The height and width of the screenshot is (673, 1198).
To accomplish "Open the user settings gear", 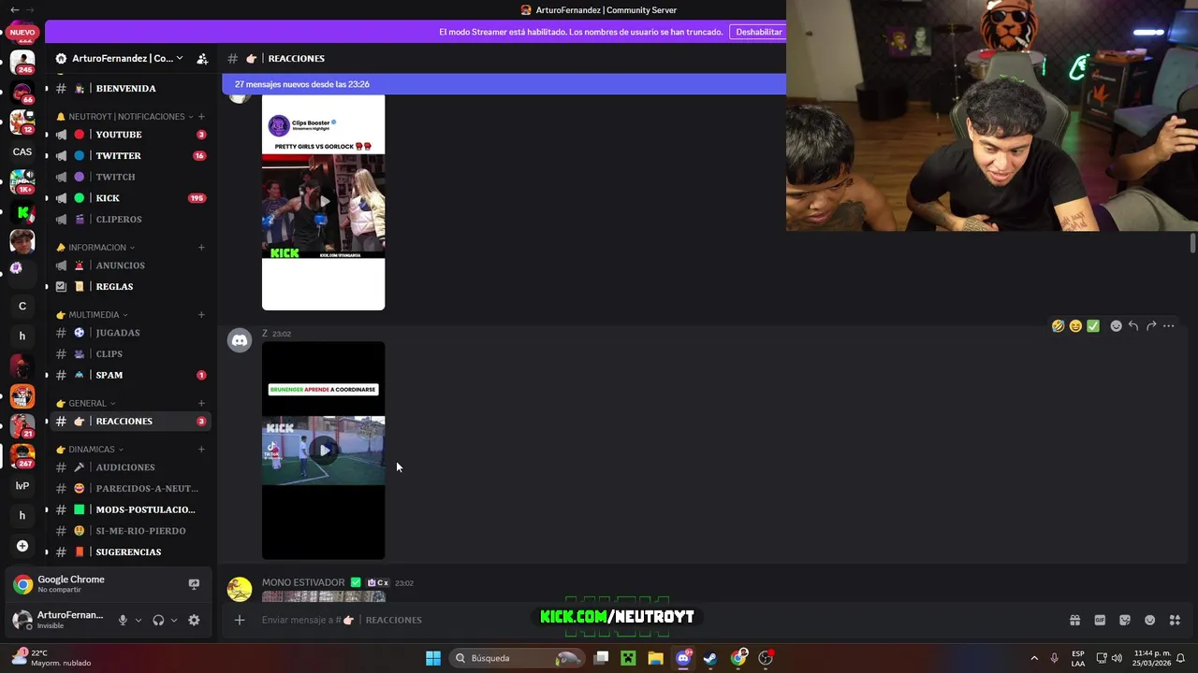I will pos(194,620).
